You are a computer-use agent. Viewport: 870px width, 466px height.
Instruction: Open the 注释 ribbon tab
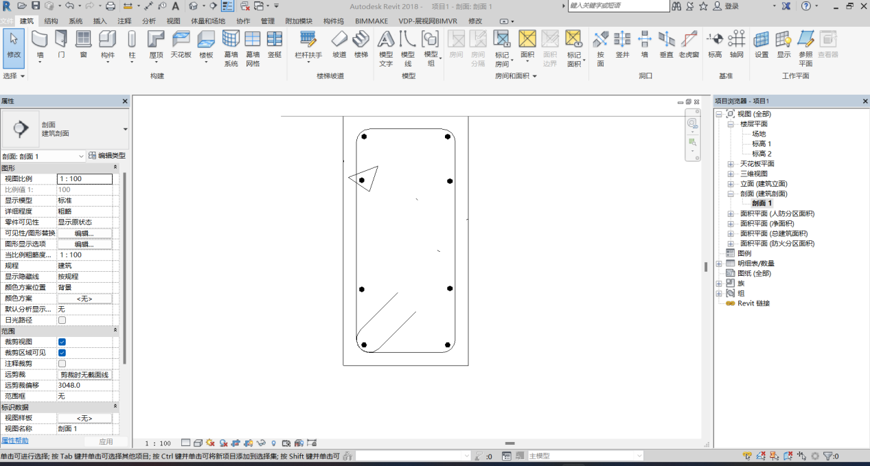click(x=124, y=21)
